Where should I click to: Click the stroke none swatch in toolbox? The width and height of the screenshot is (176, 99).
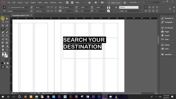point(6,56)
